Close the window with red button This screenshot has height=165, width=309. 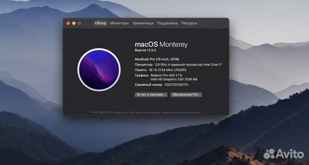(68, 23)
